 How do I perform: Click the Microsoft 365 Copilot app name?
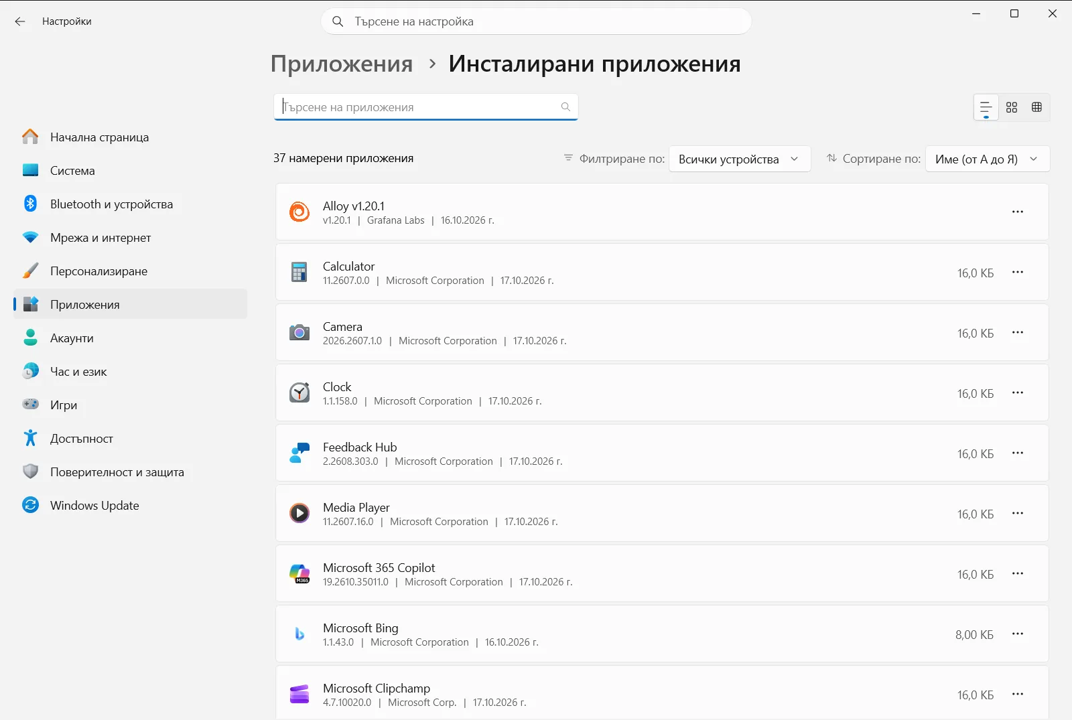(379, 567)
